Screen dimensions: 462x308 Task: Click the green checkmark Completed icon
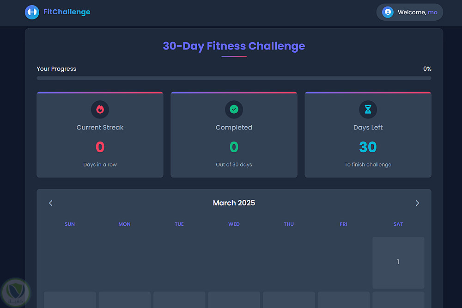pos(234,110)
